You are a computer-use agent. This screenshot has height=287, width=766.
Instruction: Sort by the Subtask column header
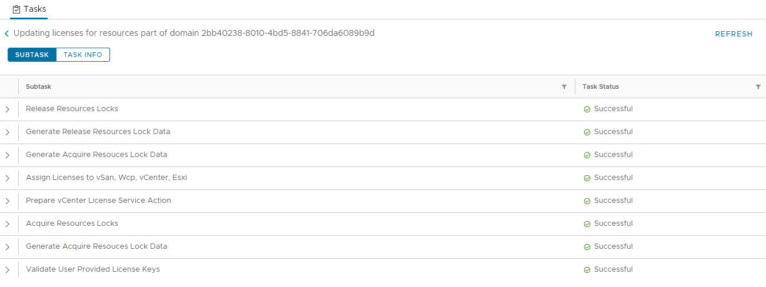coord(39,87)
